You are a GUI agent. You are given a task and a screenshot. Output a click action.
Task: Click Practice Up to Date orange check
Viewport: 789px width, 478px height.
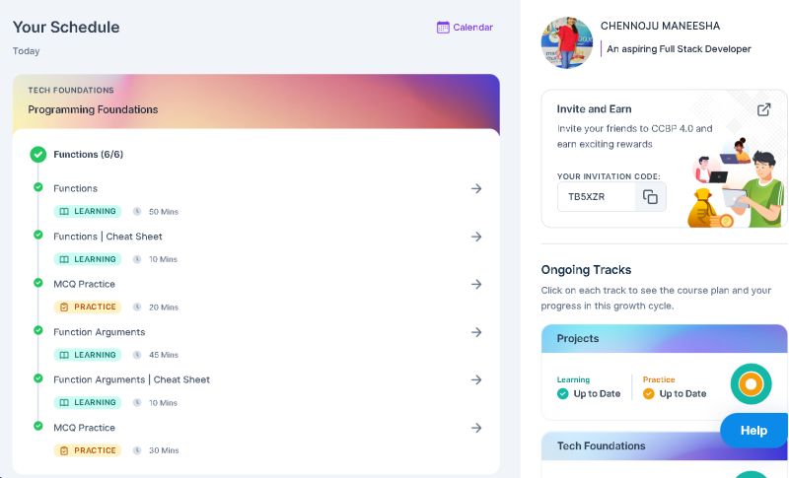click(x=649, y=394)
